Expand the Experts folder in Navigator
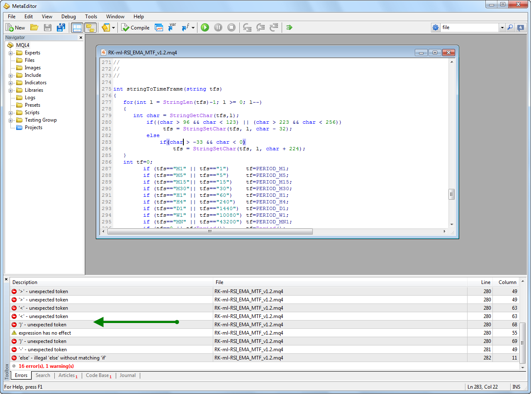531x394 pixels. click(x=11, y=53)
